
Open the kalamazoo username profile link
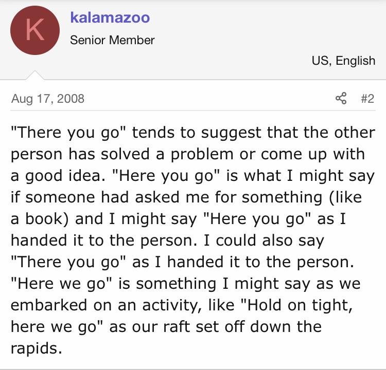(x=110, y=17)
